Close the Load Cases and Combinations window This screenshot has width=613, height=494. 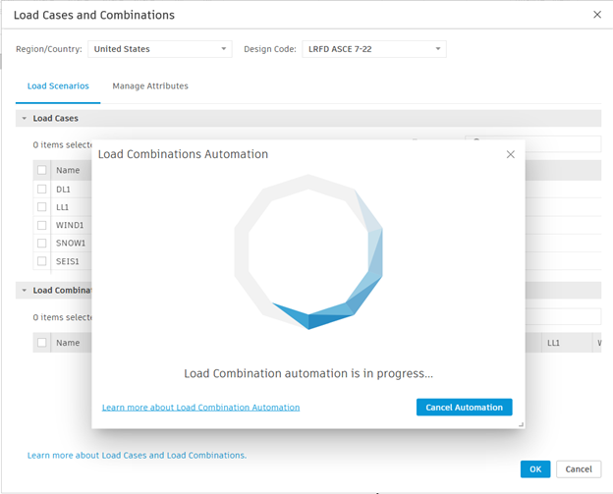(597, 15)
